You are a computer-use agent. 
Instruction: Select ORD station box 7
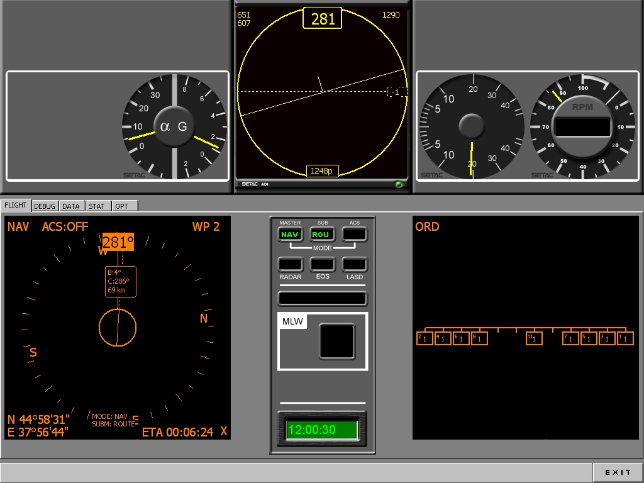coord(570,338)
